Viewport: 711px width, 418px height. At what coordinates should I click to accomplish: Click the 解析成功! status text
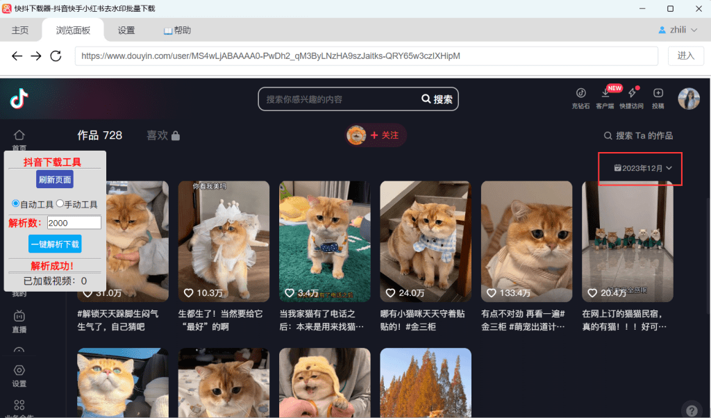click(52, 266)
